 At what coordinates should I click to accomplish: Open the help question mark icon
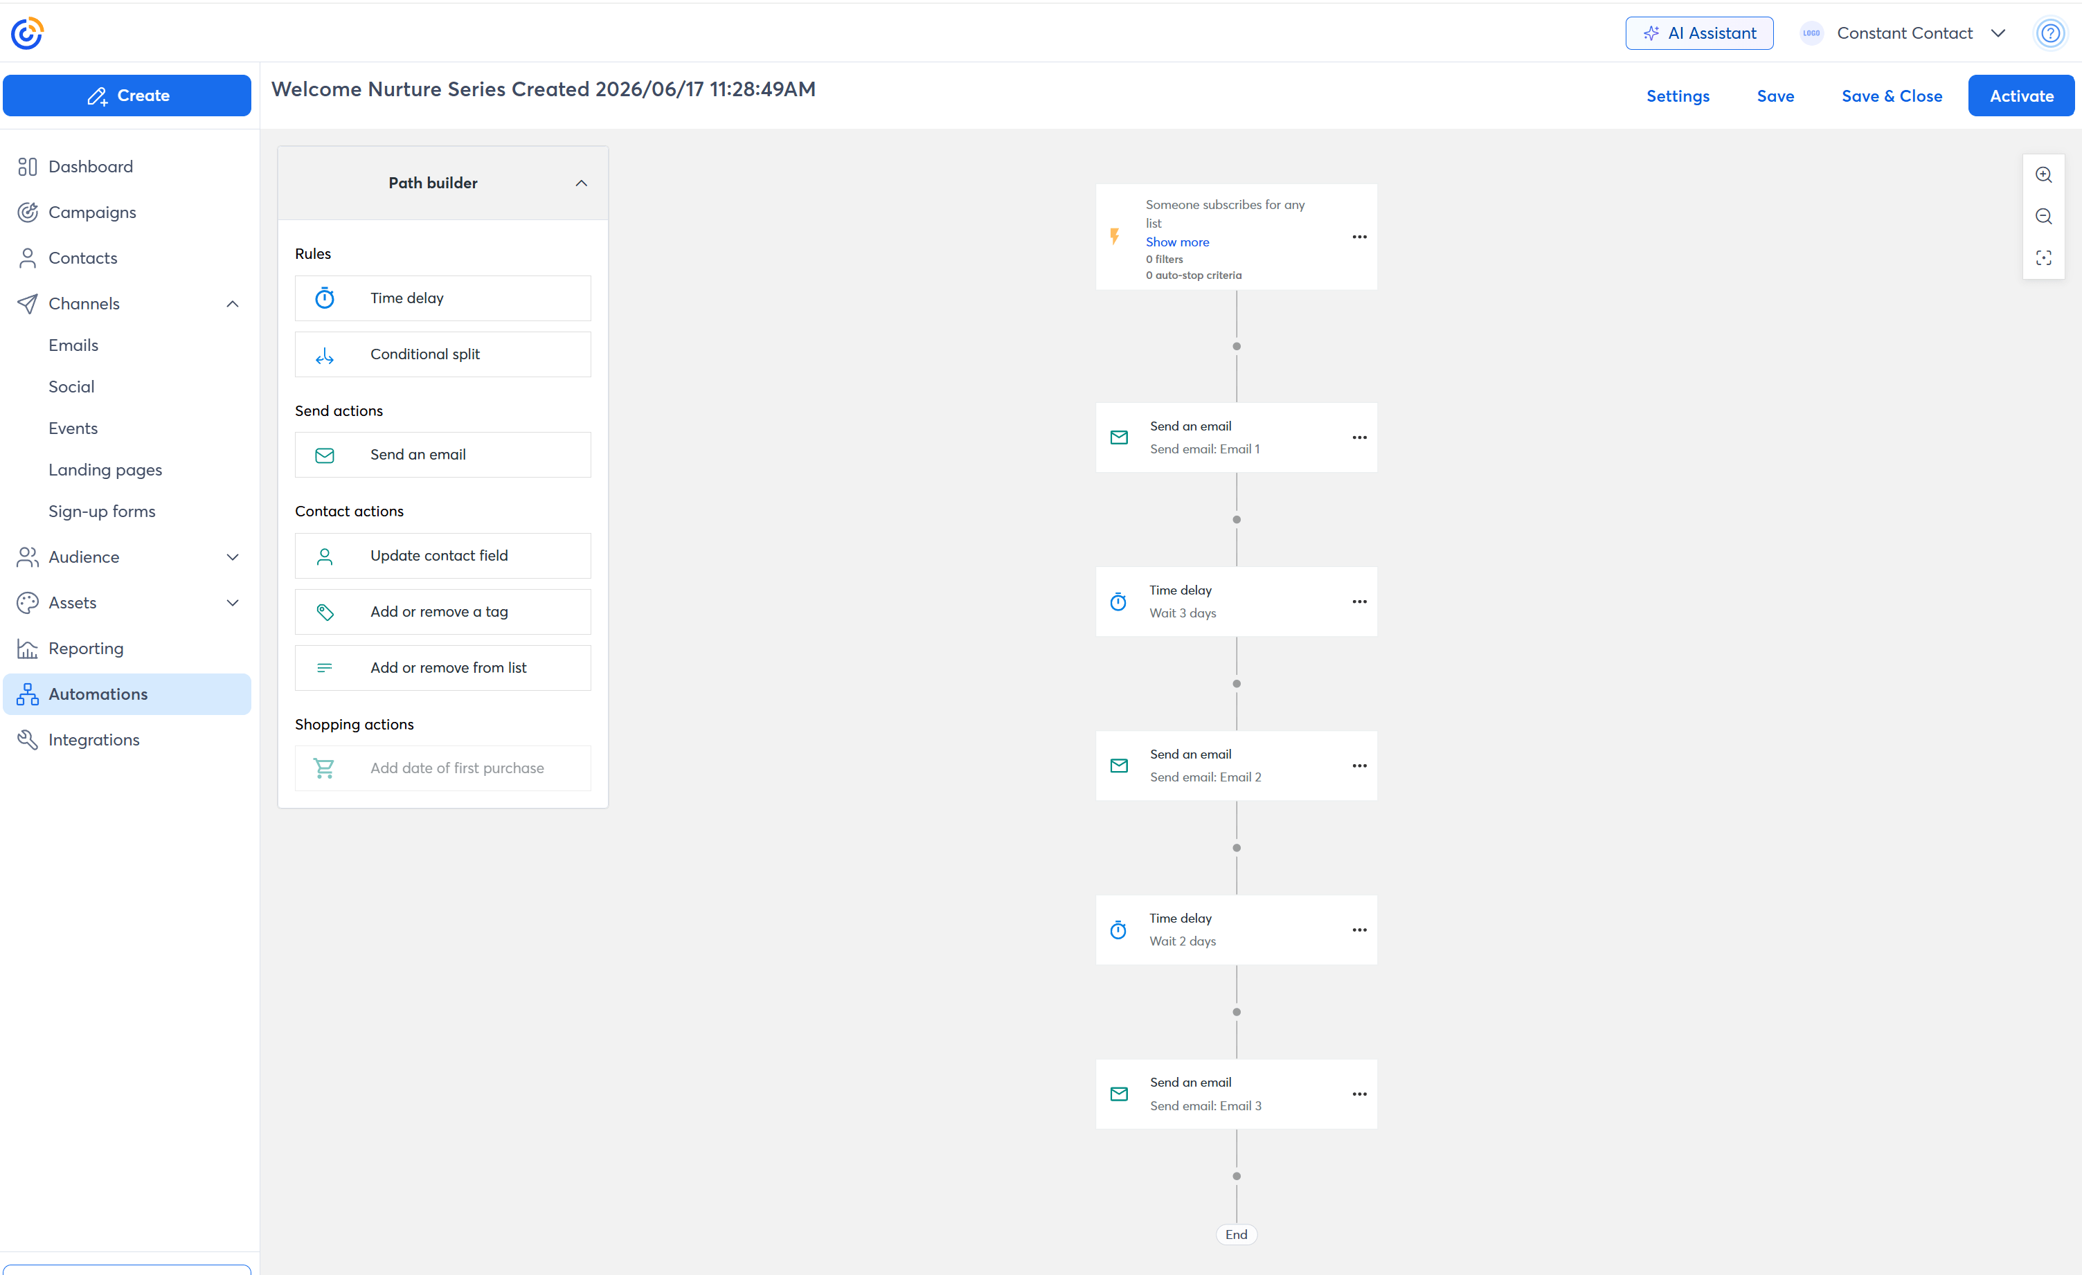pyautogui.click(x=2050, y=33)
